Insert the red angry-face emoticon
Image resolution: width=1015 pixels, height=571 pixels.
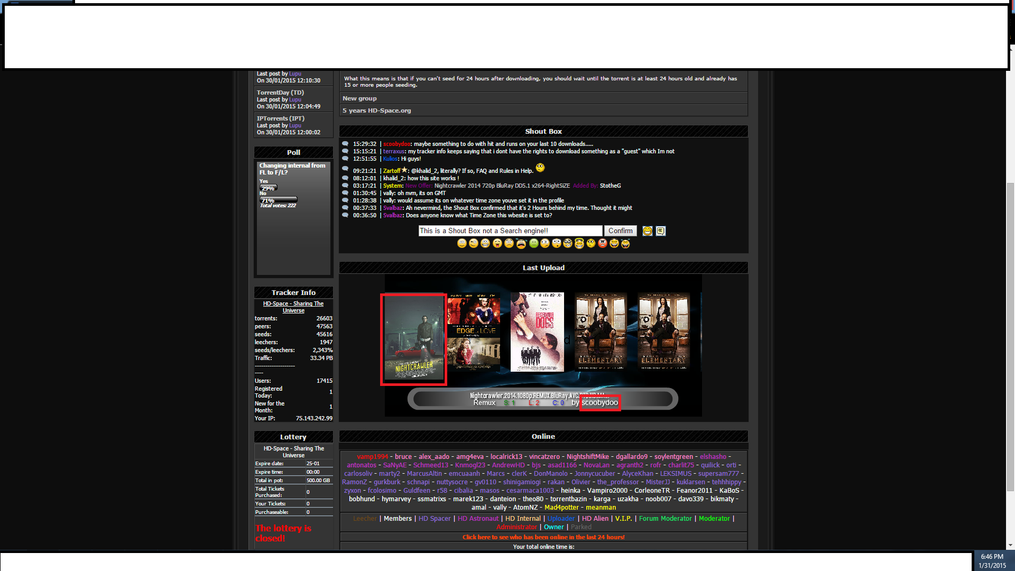pyautogui.click(x=602, y=243)
